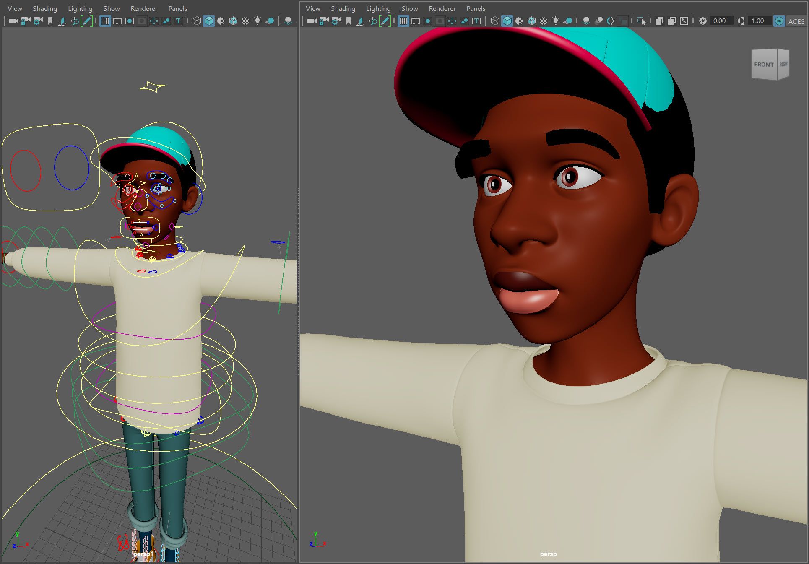
Task: Click Bookmarks icon in persp1 panel toolbar
Action: 50,21
